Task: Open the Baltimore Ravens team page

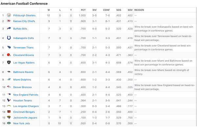Action: click(23, 72)
